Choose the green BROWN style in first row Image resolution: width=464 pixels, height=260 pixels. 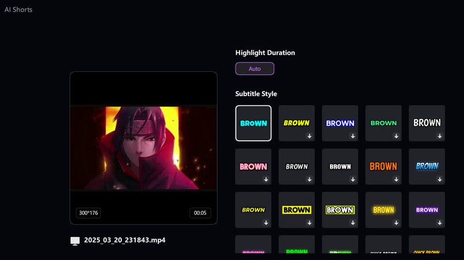[x=383, y=123]
